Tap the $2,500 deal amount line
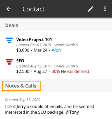112x119 pixels. [x=53, y=71]
